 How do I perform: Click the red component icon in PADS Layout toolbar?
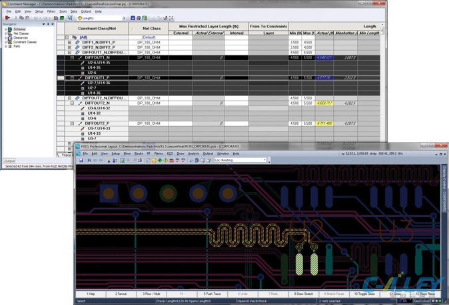point(171,160)
